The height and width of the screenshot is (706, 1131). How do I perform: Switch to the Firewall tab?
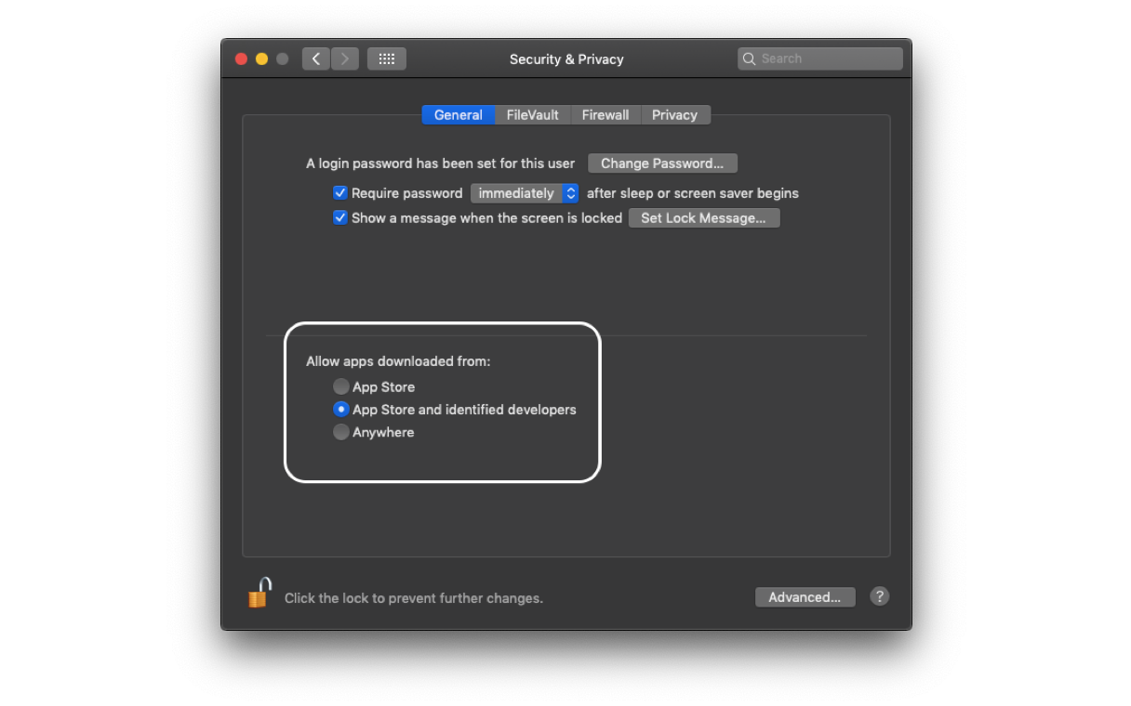coord(605,115)
